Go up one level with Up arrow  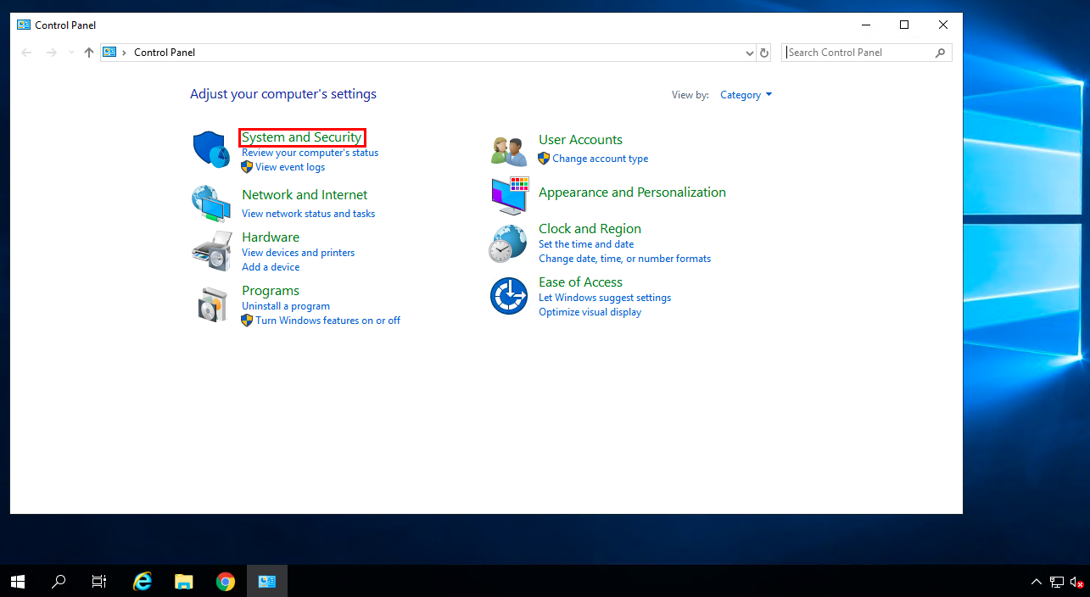click(x=89, y=53)
